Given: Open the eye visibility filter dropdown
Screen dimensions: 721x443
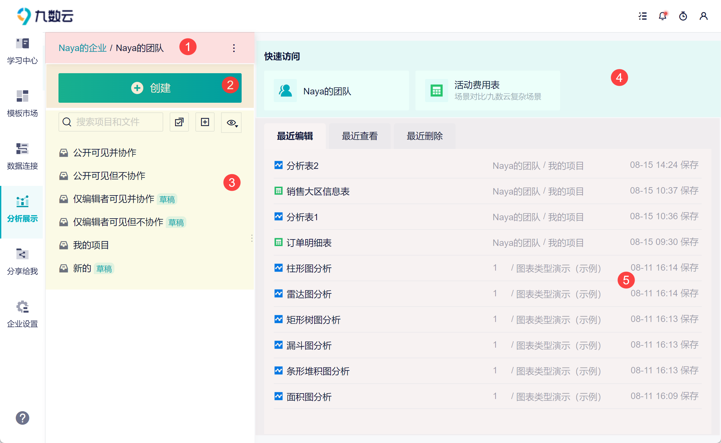Looking at the screenshot, I should pos(231,123).
